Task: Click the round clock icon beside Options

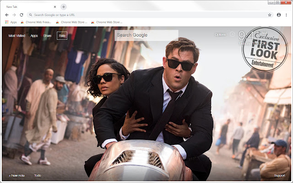Action: tap(232, 34)
